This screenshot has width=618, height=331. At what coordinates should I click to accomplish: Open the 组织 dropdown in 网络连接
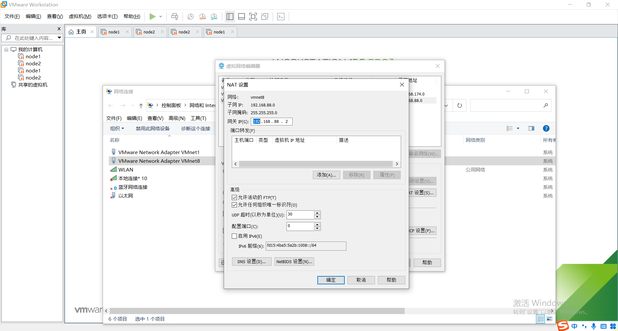coord(117,129)
